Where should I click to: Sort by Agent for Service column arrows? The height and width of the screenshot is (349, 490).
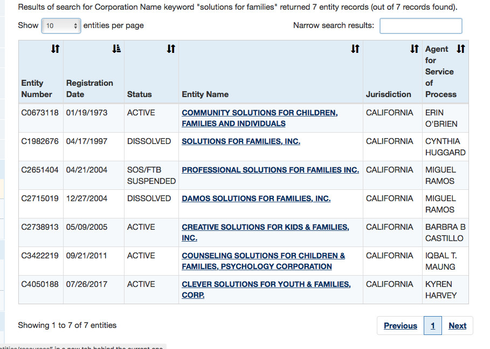pyautogui.click(x=460, y=49)
